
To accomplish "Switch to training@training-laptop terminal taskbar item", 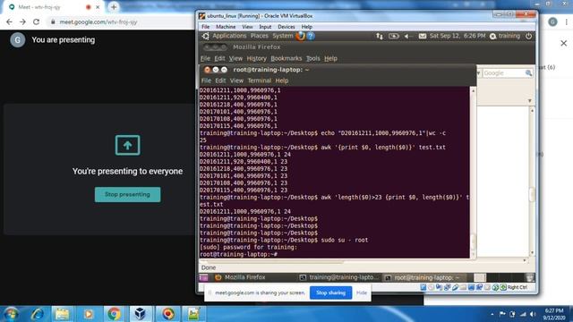I will [338, 277].
